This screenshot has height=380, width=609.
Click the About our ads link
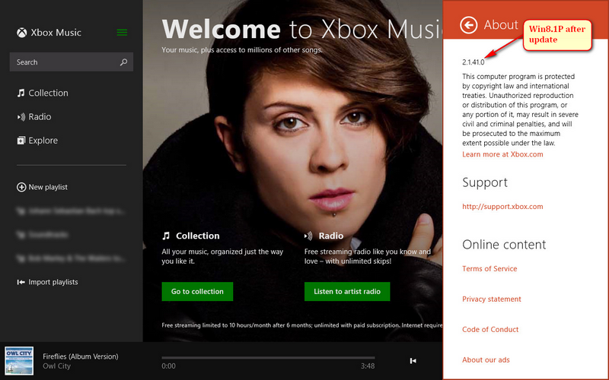coord(486,359)
